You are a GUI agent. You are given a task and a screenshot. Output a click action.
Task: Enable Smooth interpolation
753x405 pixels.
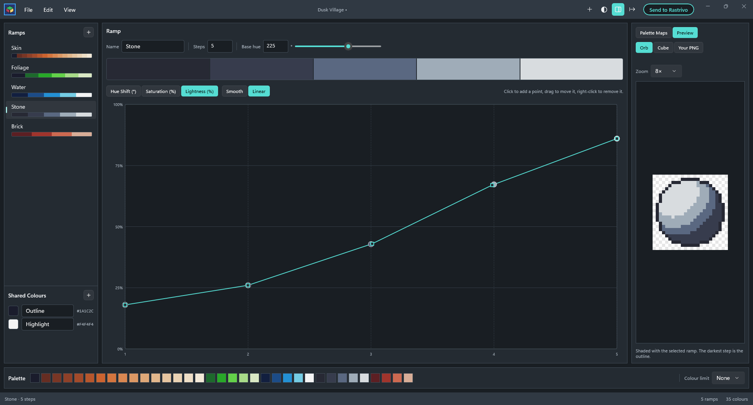tap(235, 91)
